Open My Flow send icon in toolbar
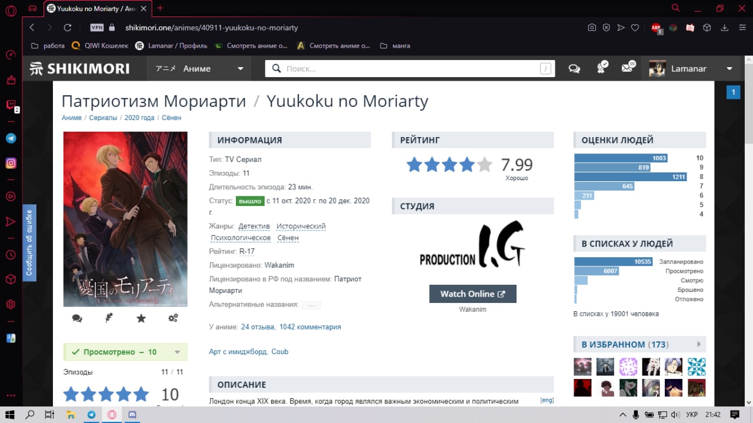This screenshot has height=423, width=753. [621, 28]
